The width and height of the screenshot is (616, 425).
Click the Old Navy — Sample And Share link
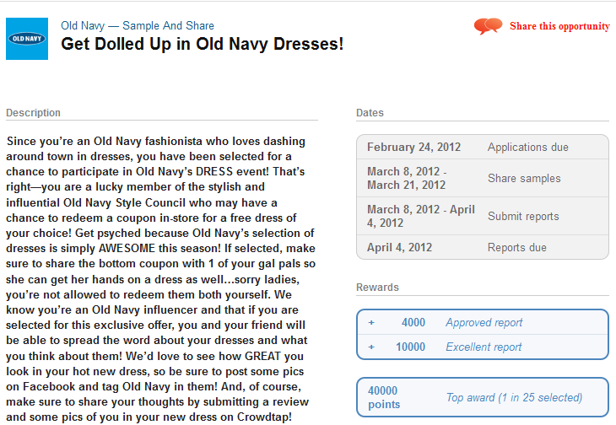click(x=137, y=25)
